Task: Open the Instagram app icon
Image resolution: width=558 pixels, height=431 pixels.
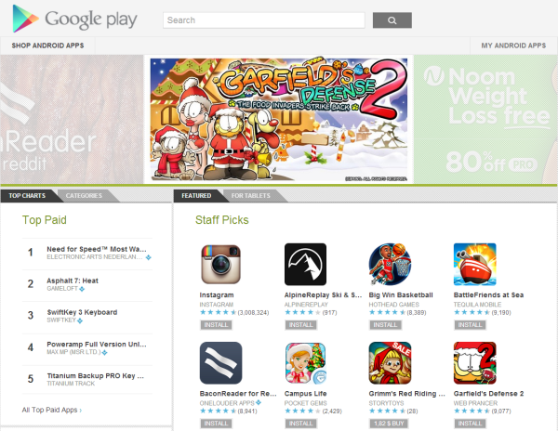Action: click(220, 264)
